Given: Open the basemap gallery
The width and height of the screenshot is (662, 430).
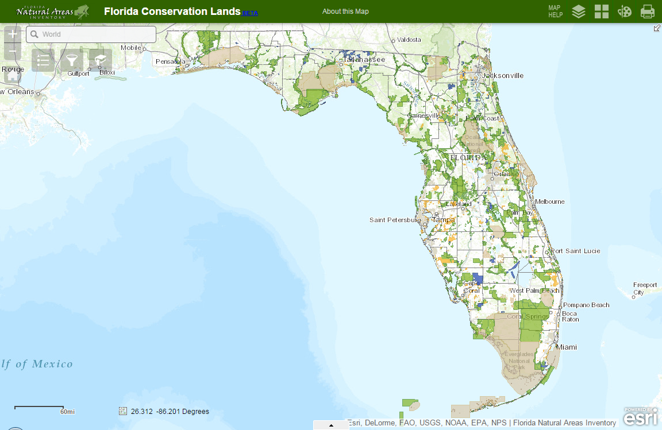Looking at the screenshot, I should point(602,11).
